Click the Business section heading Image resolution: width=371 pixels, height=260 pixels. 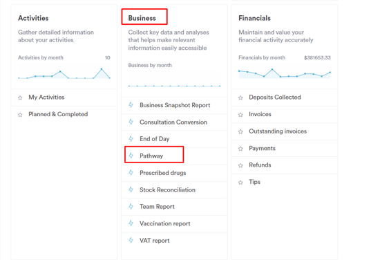tap(142, 18)
